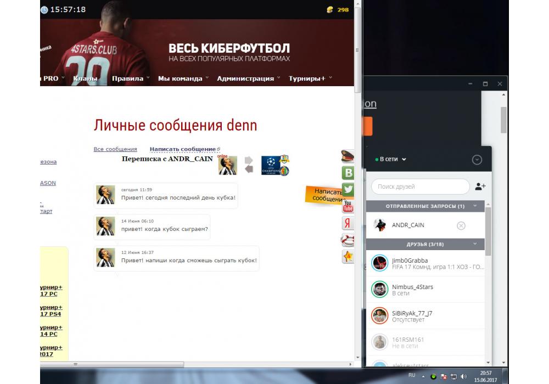Open the 'Правила' navigation menu
This screenshot has height=384, width=549.
[x=127, y=78]
